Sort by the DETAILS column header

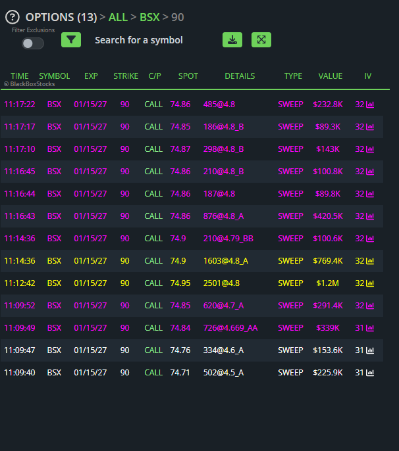[240, 76]
